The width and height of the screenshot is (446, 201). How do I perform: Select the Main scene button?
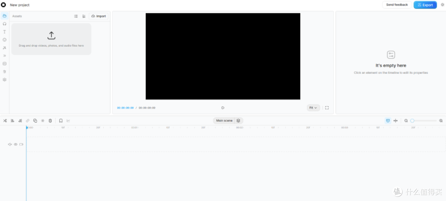click(224, 121)
